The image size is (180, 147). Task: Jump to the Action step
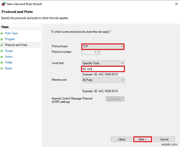[9, 57]
